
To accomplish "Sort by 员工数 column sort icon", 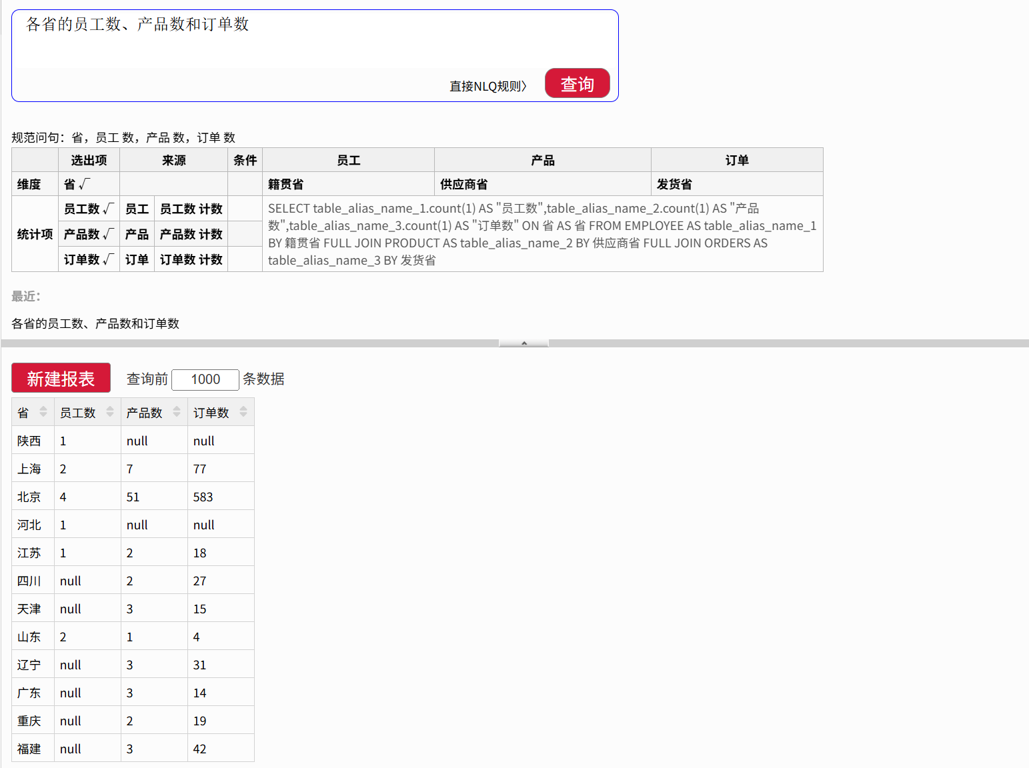I will 110,412.
